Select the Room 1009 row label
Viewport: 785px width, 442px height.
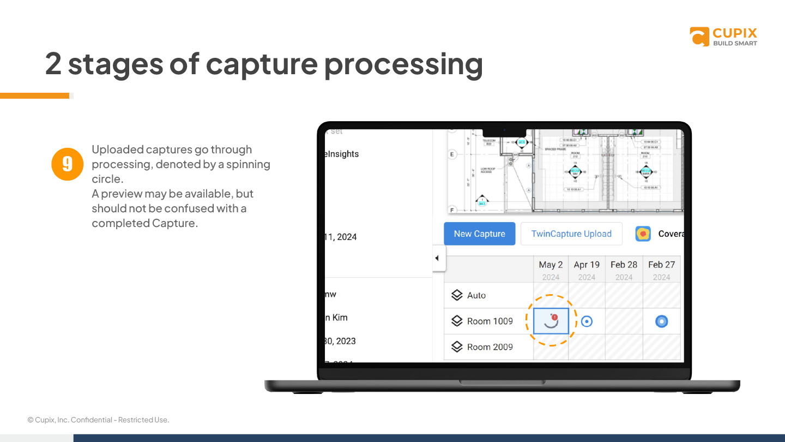pyautogui.click(x=490, y=321)
